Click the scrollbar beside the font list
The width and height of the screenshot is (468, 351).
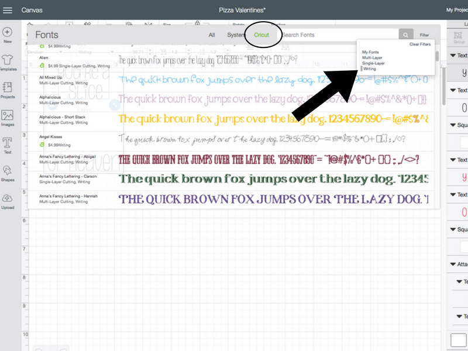coord(444,87)
